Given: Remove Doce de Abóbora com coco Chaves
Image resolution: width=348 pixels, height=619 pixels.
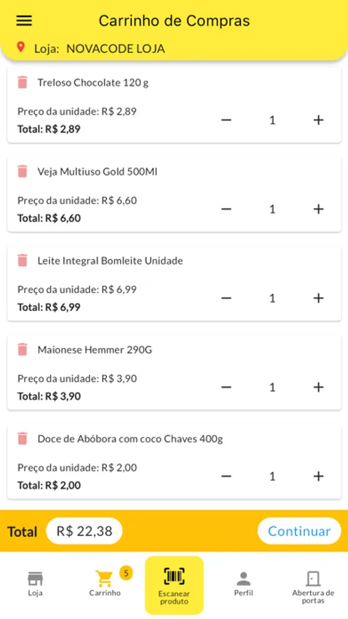Looking at the screenshot, I should (x=23, y=438).
